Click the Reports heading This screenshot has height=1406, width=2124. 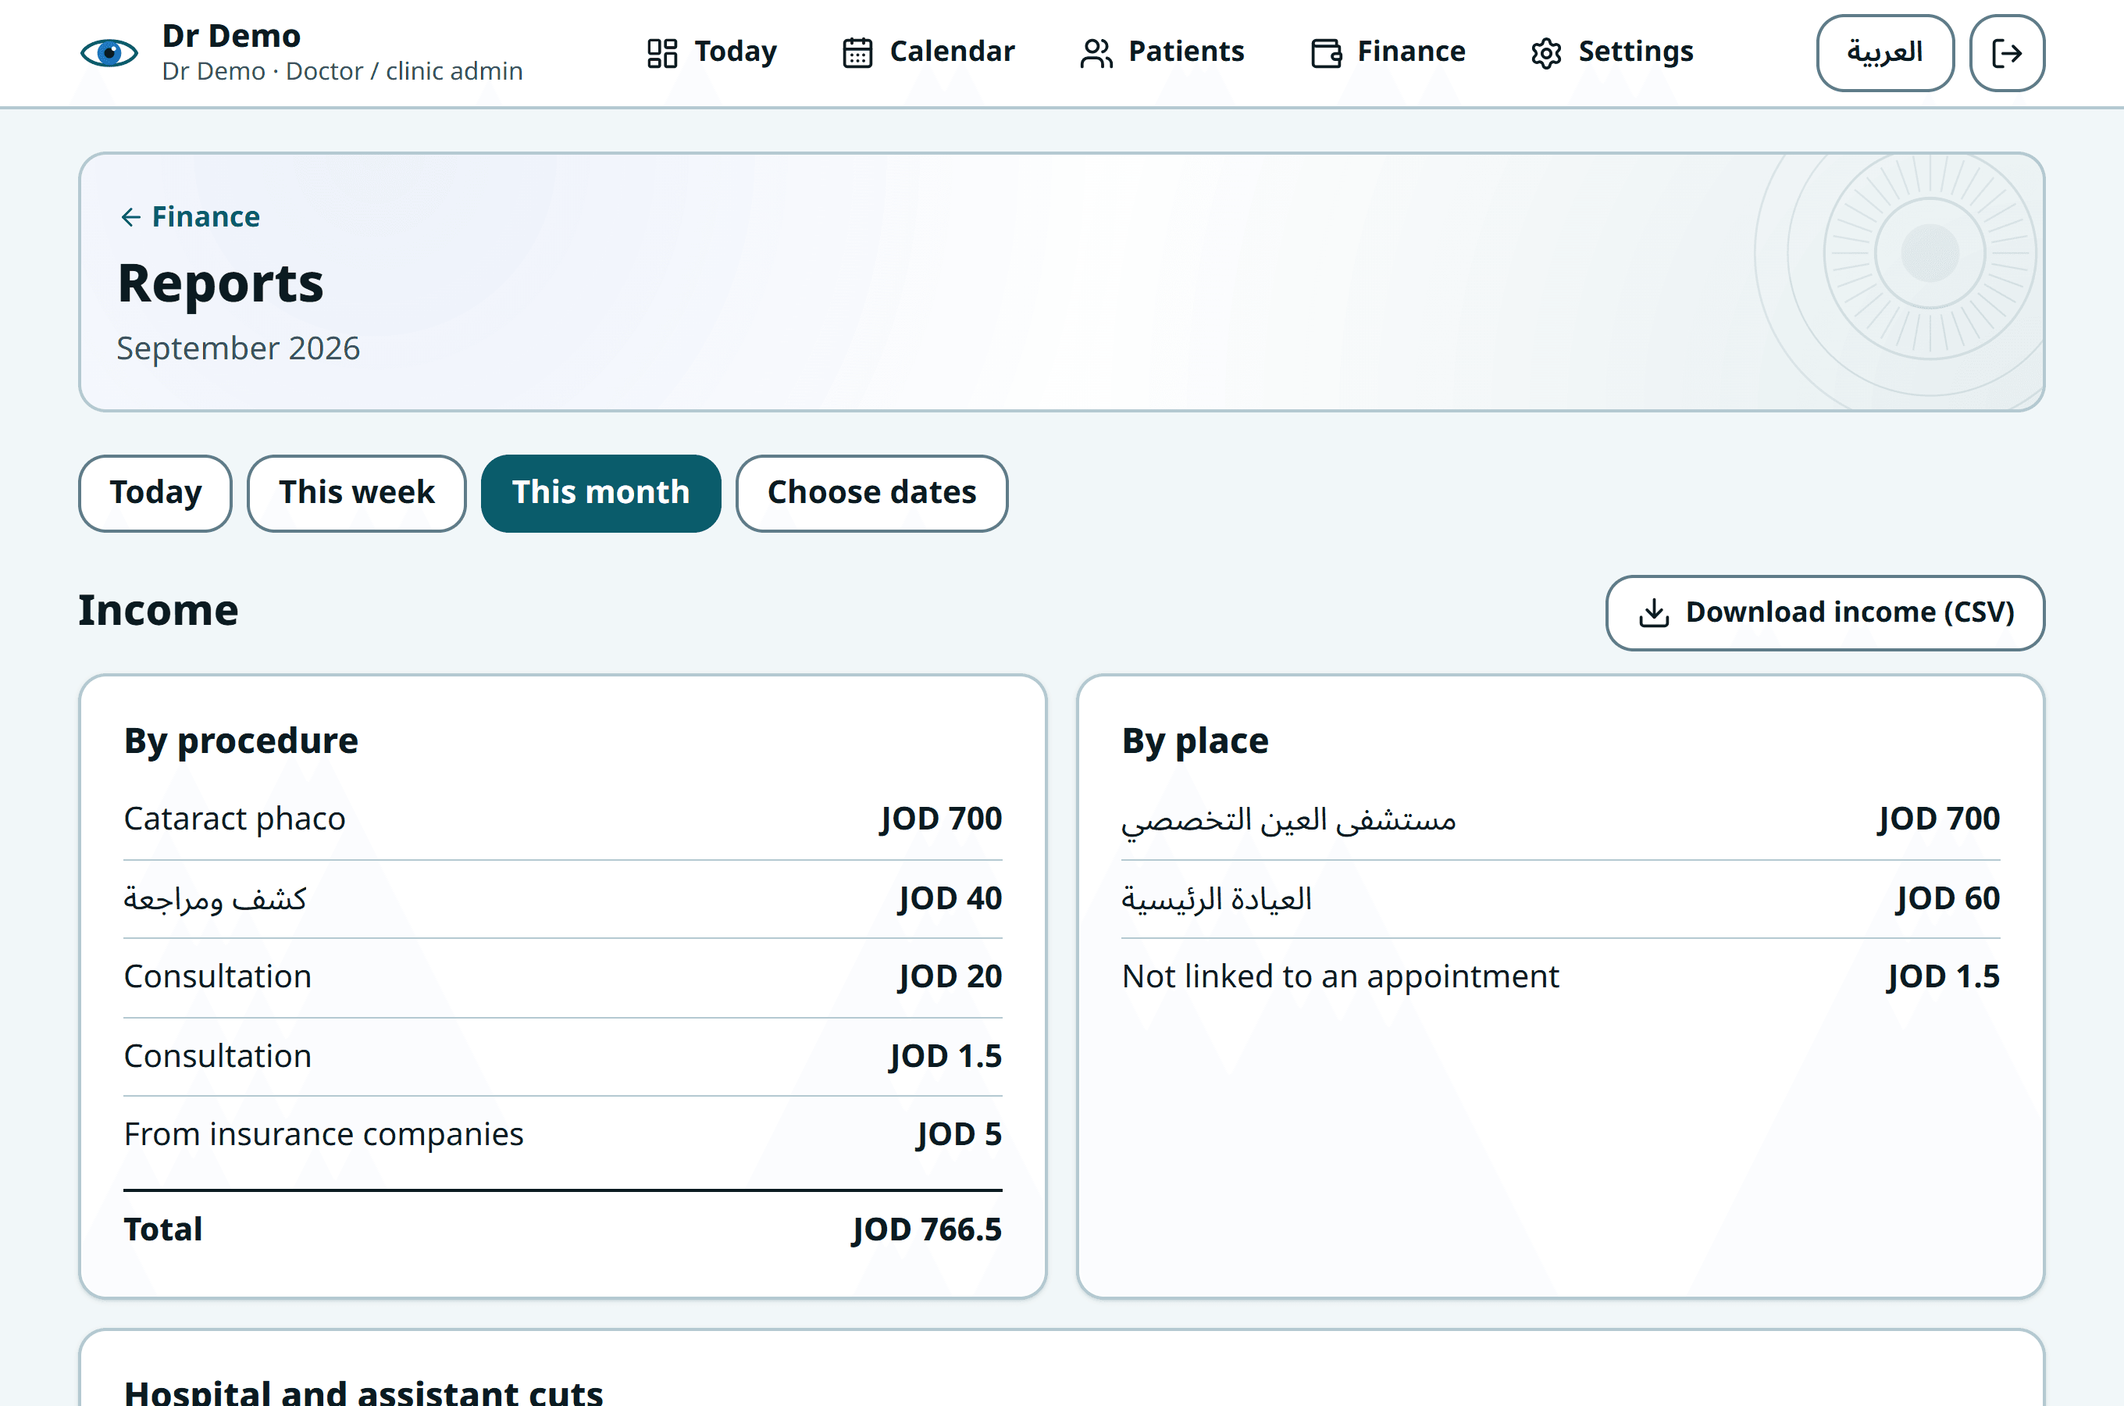220,284
